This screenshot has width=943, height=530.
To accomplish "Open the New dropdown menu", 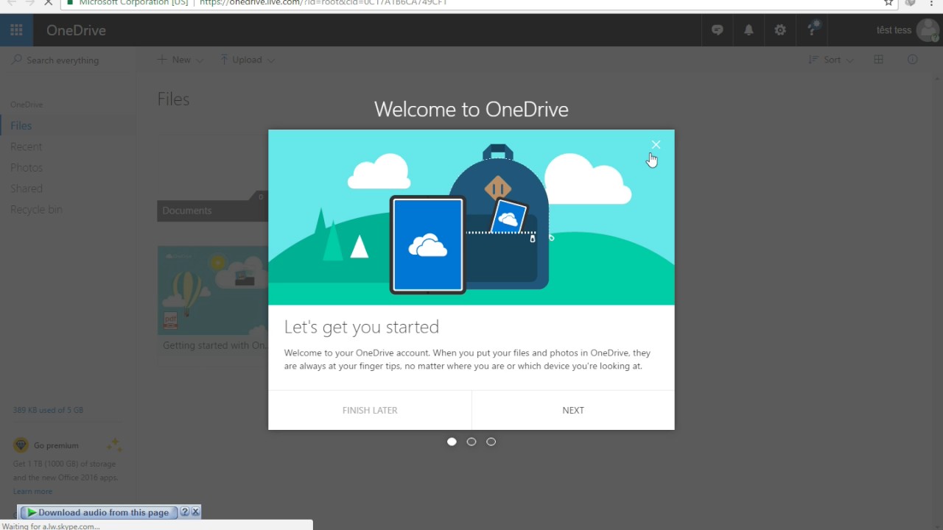I will (x=180, y=60).
